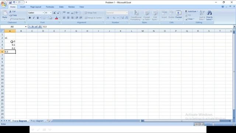Apply the Fill Color bucket
Screen dimensions: 236x133
pos(51,18)
